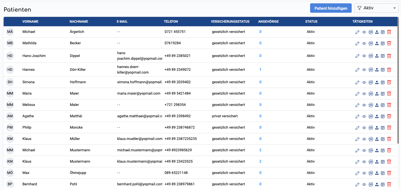Screen dimensions: 401x190
Task: Click the first name Hans-Joachim
Action: [x=34, y=56]
